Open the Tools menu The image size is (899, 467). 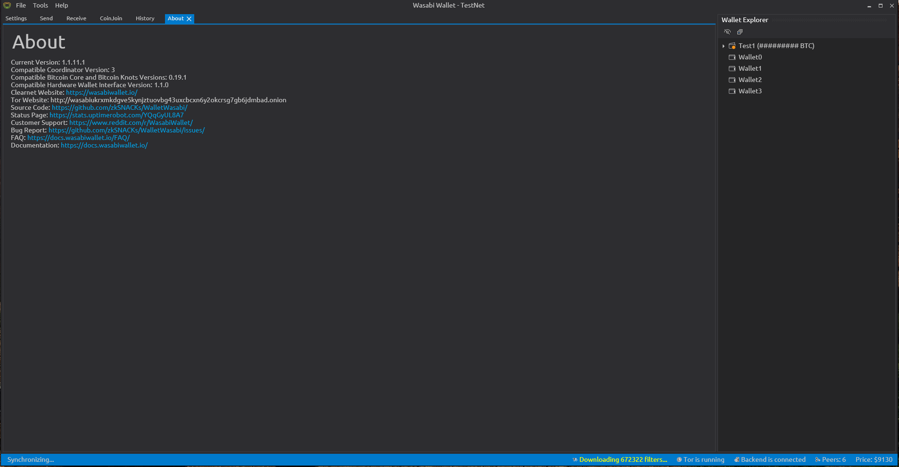click(x=41, y=5)
